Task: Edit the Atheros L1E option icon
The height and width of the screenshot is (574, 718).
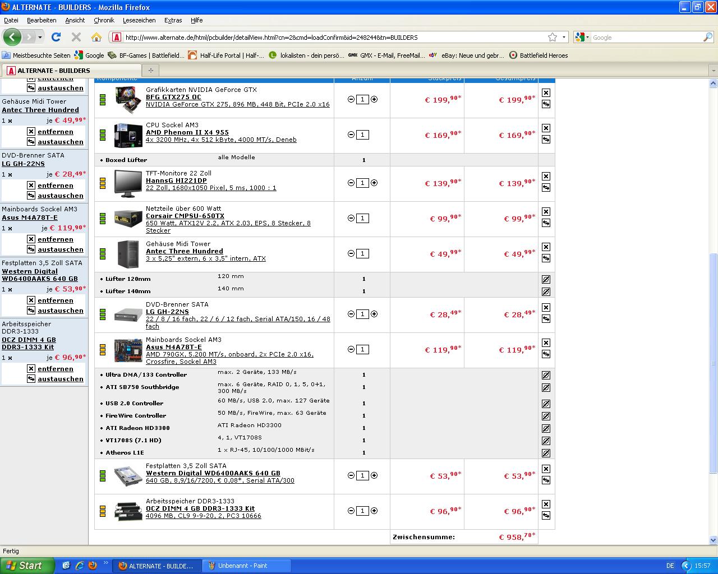Action: [x=546, y=453]
